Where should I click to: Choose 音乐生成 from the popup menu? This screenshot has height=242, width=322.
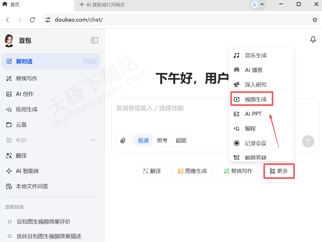(x=261, y=55)
